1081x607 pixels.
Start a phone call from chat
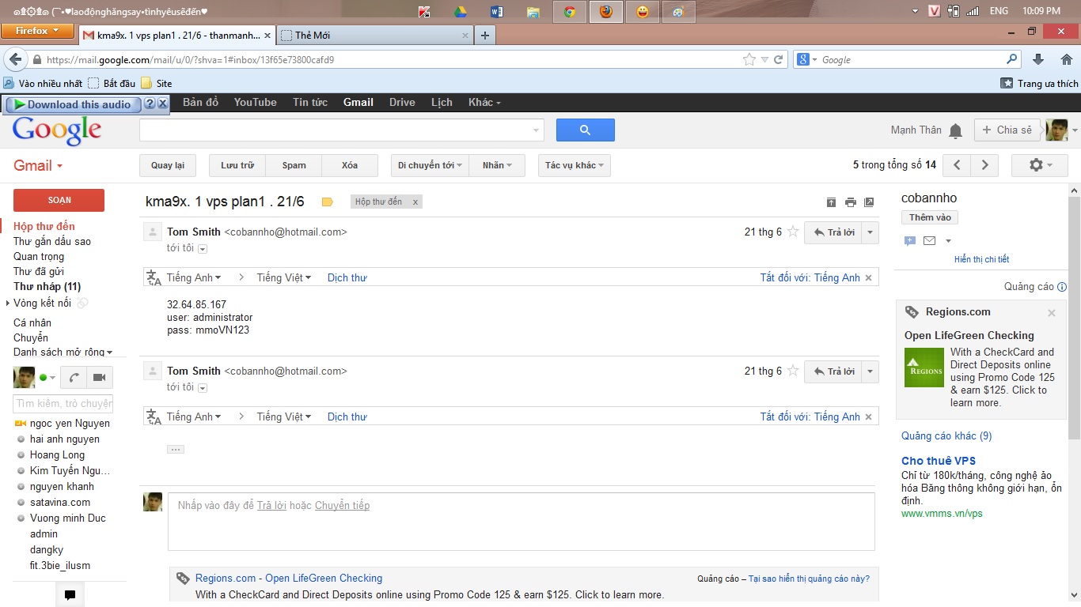[x=74, y=377]
